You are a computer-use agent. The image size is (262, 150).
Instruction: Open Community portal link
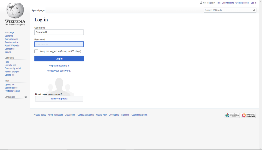(13, 68)
